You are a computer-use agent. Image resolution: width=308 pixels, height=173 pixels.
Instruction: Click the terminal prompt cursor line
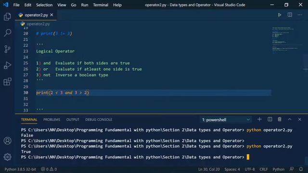[135, 157]
